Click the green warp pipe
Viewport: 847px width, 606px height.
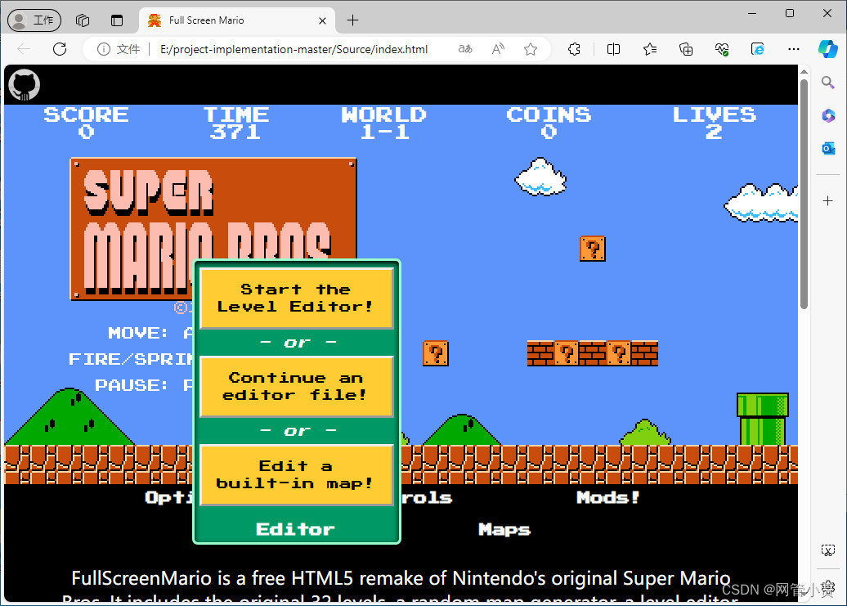pos(763,419)
